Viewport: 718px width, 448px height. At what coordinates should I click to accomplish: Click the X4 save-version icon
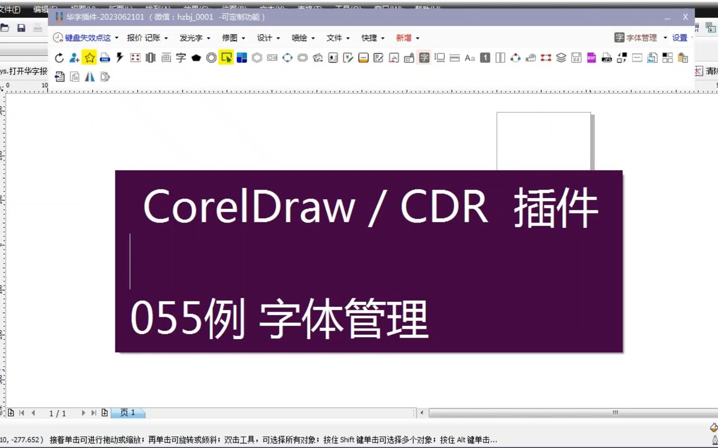click(x=576, y=58)
